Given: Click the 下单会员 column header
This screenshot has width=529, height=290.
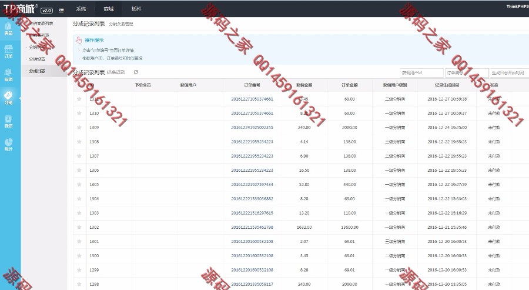Looking at the screenshot, I should [x=143, y=85].
